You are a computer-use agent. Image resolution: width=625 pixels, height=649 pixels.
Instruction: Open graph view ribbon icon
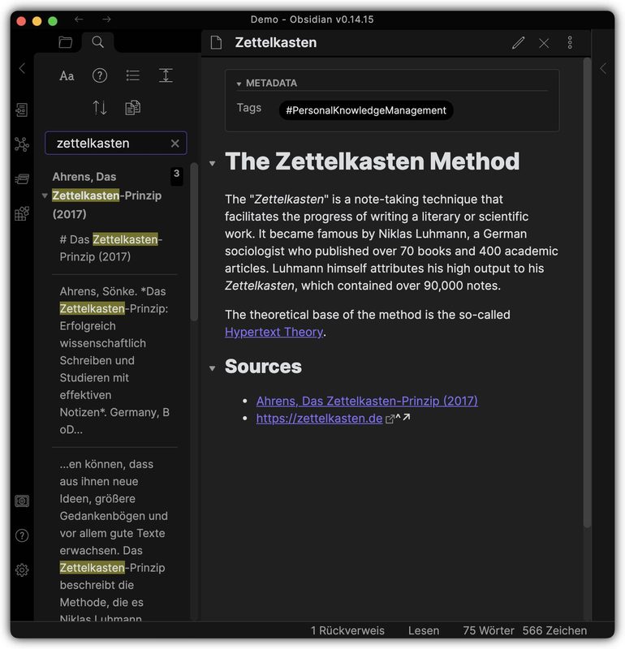(22, 144)
